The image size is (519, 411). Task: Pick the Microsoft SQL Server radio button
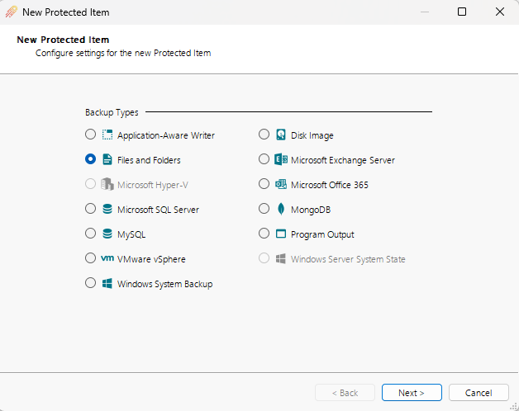(x=90, y=209)
